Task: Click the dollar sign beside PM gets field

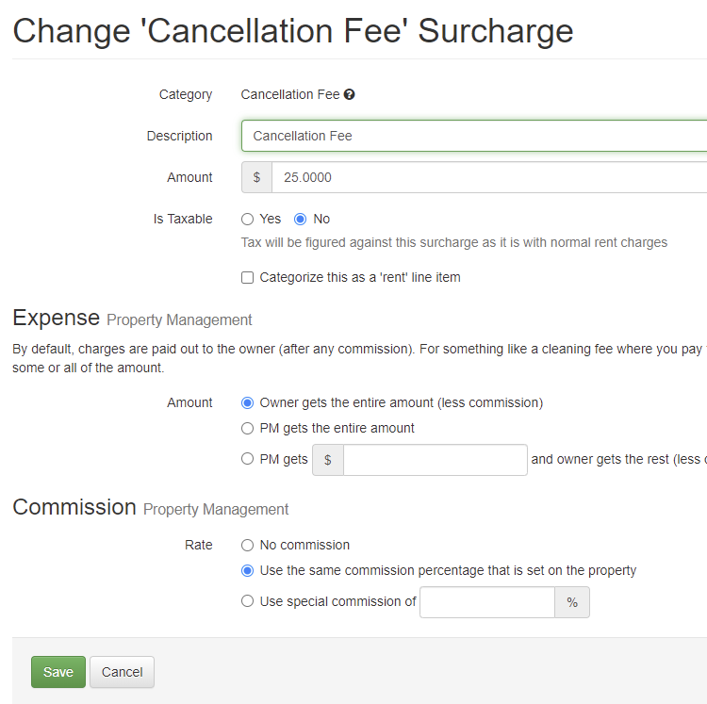Action: pos(328,460)
